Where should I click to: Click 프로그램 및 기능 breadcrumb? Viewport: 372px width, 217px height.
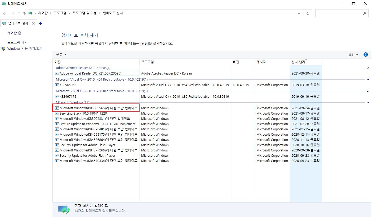[85, 13]
